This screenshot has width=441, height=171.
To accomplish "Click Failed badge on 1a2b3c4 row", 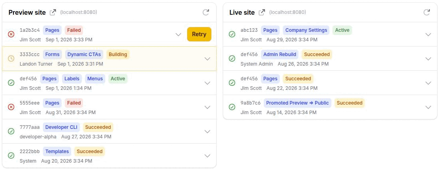I will pyautogui.click(x=74, y=30).
